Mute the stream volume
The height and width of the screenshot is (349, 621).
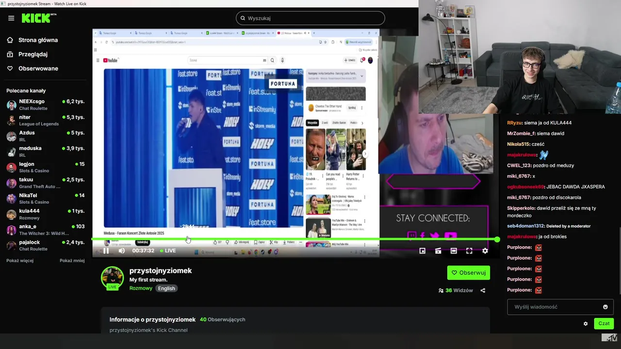click(121, 251)
